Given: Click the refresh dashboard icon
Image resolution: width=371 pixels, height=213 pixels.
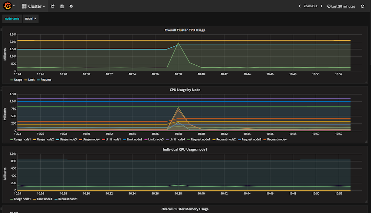Looking at the screenshot, I should [x=362, y=6].
